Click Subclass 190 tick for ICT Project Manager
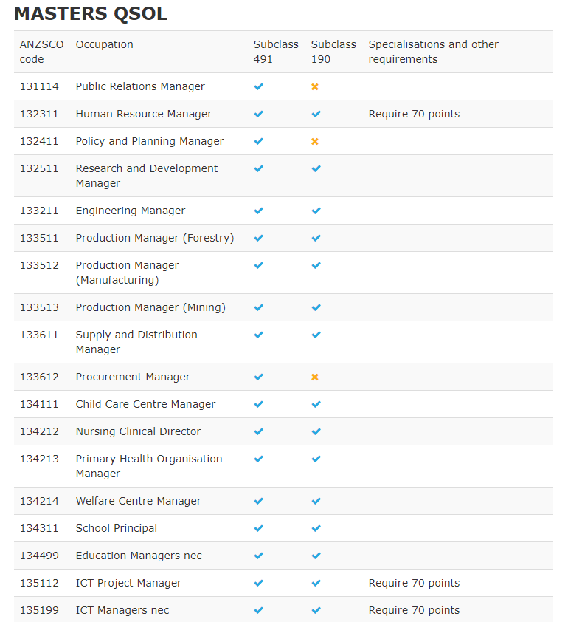Screen dimensions: 568x622 click(x=316, y=584)
